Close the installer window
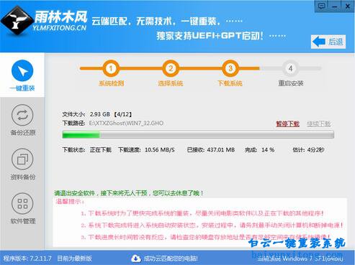This screenshot has width=355, height=265. (x=347, y=6)
